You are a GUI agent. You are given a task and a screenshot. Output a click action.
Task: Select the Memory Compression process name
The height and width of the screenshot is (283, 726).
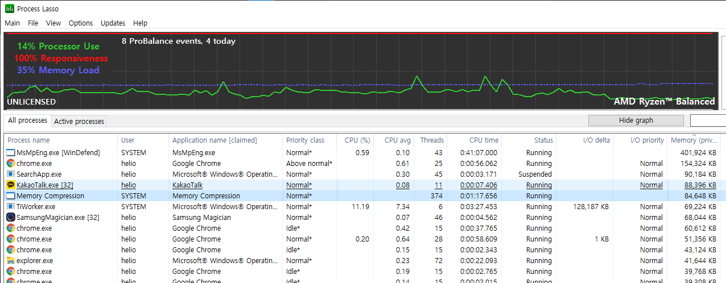tap(50, 195)
